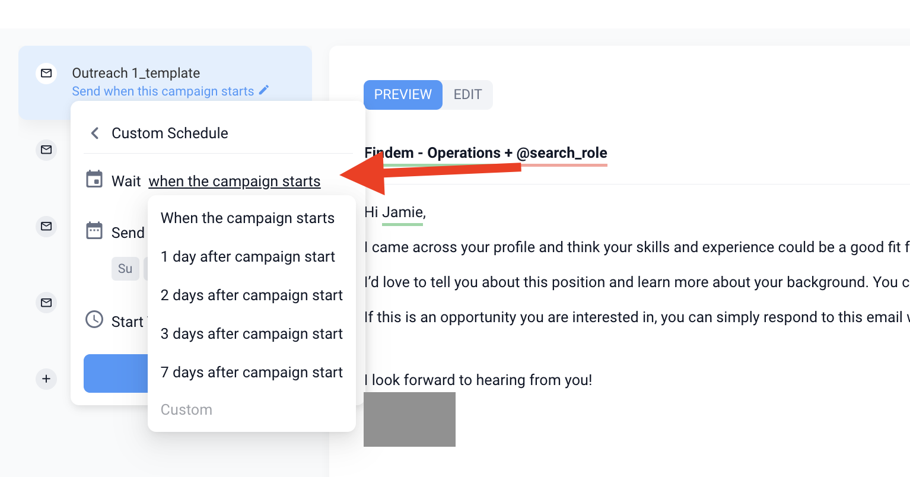This screenshot has height=477, width=910.
Task: Choose '1 day after campaign start'
Action: click(248, 257)
